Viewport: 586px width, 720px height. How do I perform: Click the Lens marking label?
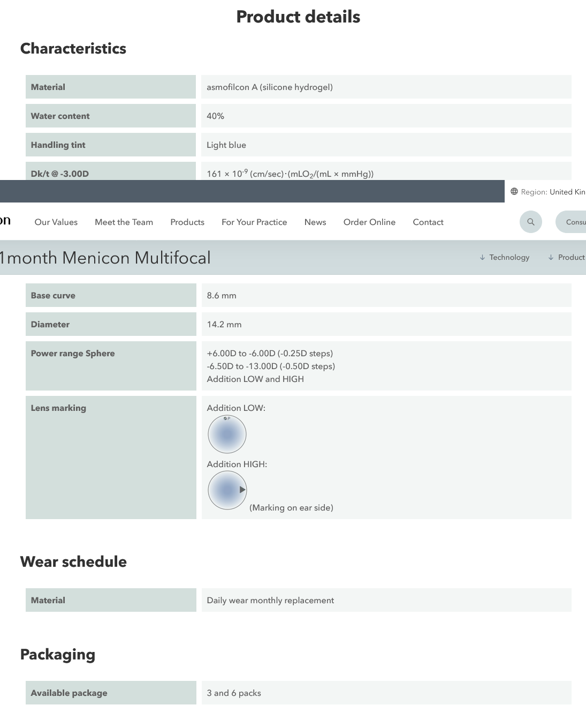pos(58,408)
